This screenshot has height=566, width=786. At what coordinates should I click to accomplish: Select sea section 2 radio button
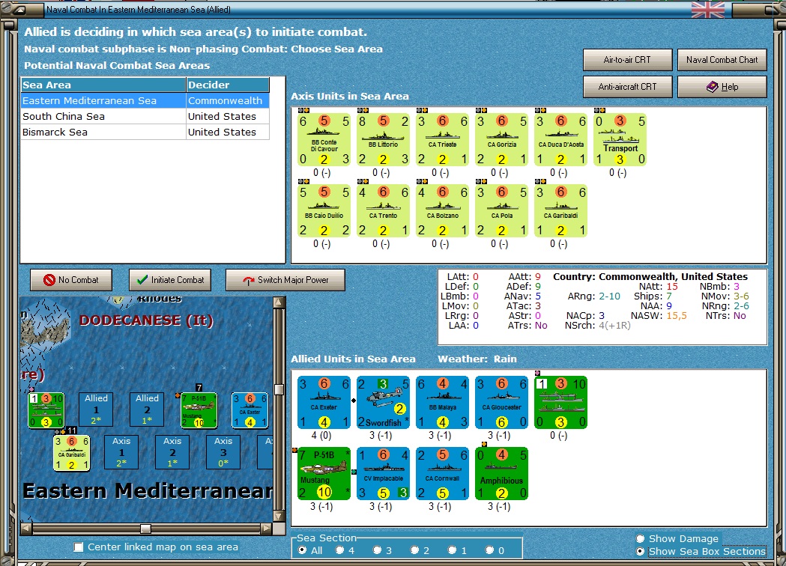click(x=414, y=550)
